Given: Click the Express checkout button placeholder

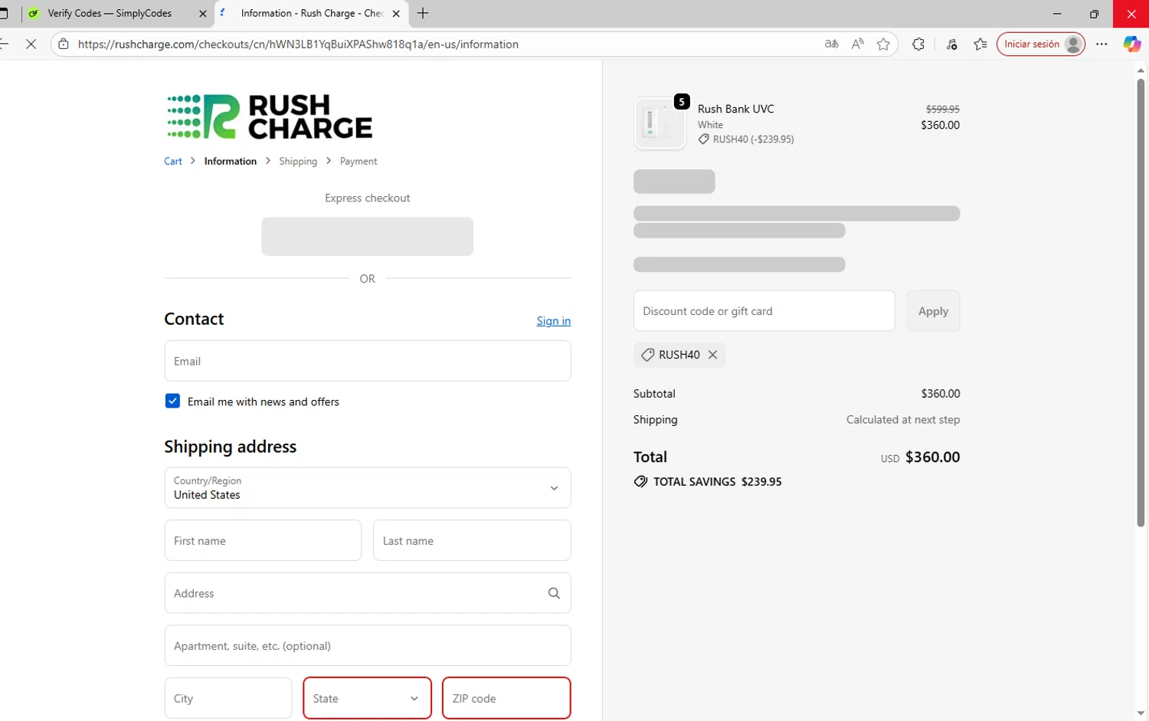Looking at the screenshot, I should point(367,237).
